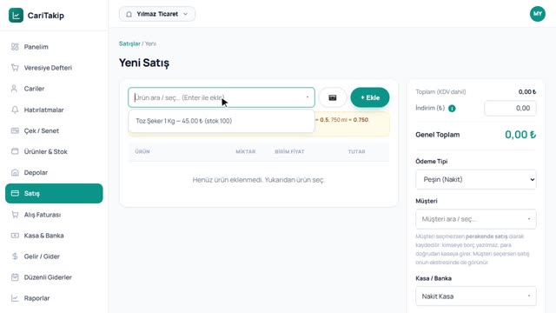The height and width of the screenshot is (313, 556).
Task: Go to Panelim menu item
Action: tap(54, 47)
